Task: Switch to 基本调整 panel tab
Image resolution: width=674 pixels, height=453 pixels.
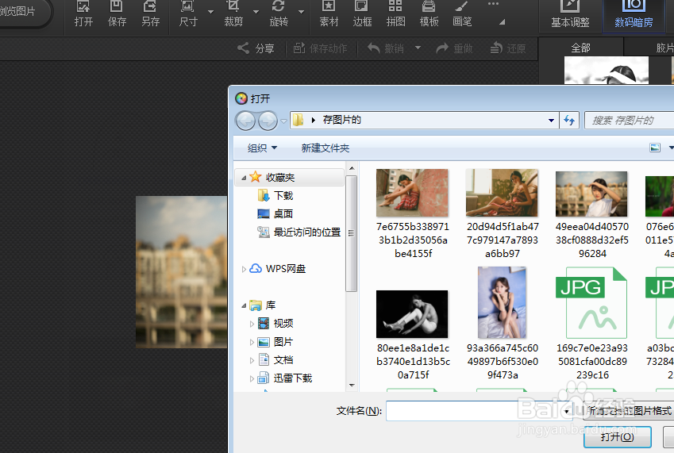Action: 571,15
